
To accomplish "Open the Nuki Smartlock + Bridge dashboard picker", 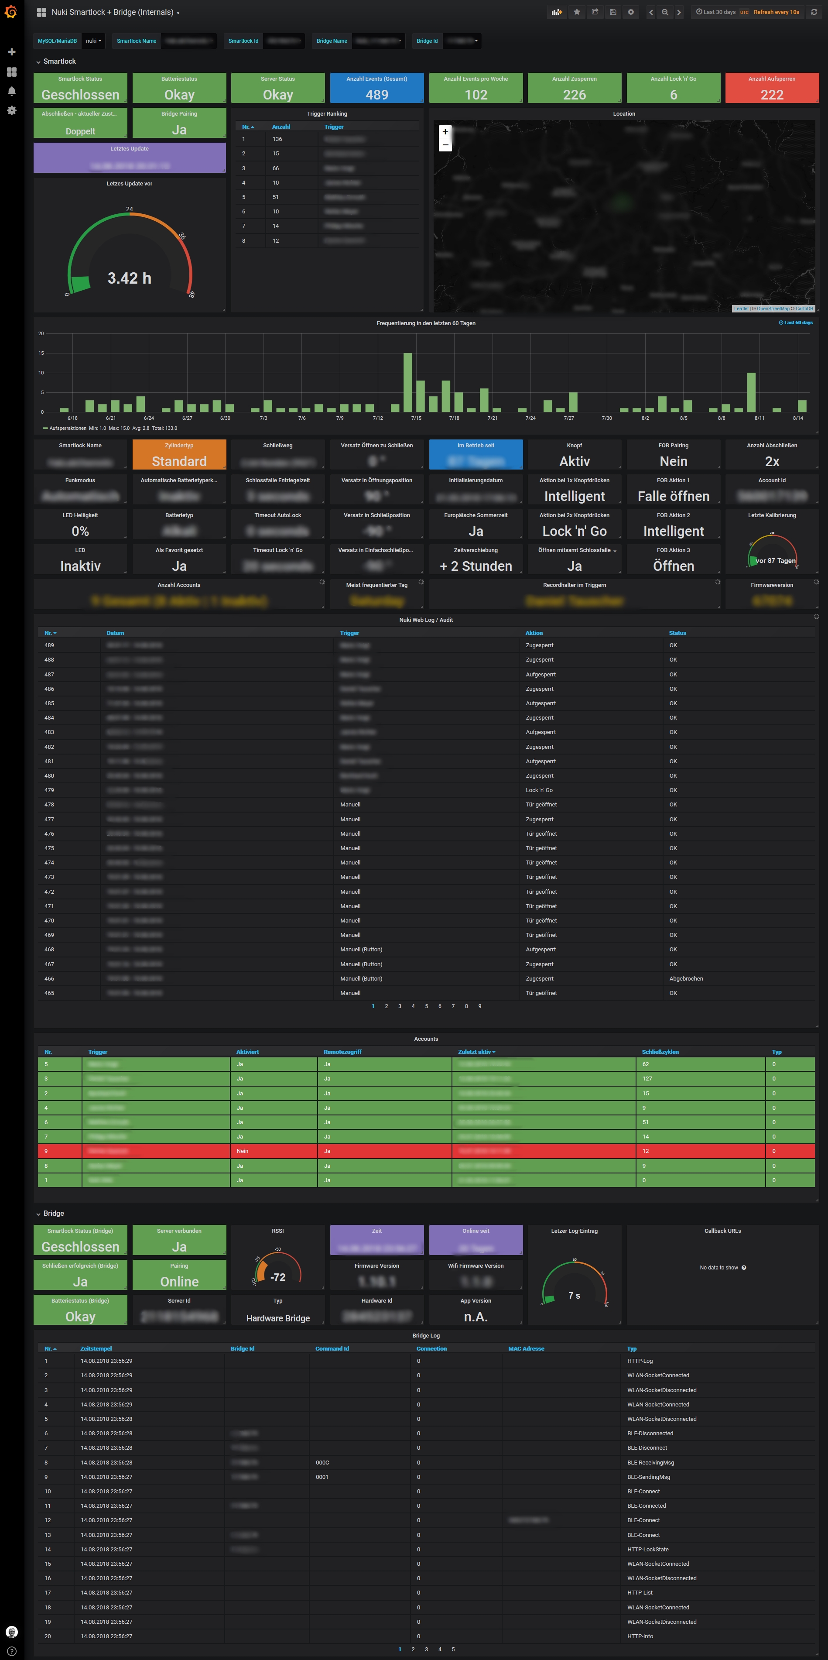I will pos(115,12).
